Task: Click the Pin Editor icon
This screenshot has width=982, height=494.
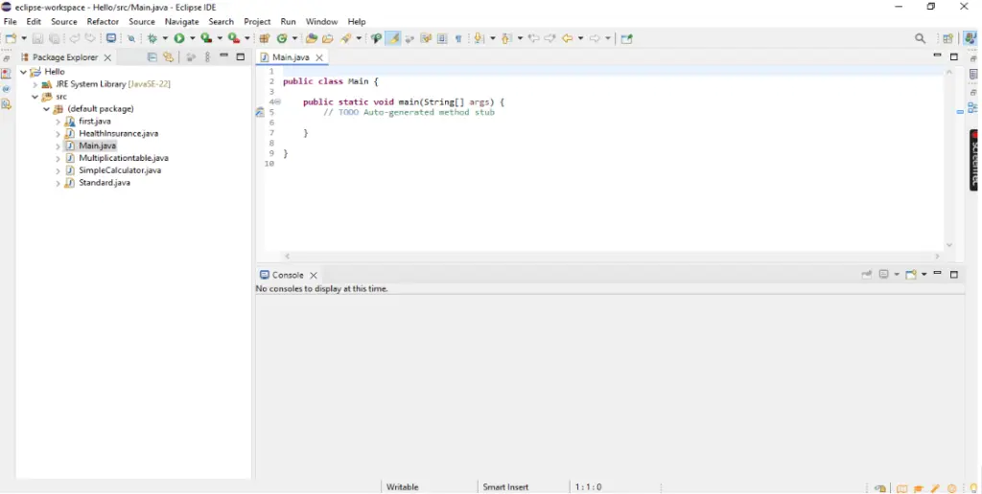Action: coord(627,38)
